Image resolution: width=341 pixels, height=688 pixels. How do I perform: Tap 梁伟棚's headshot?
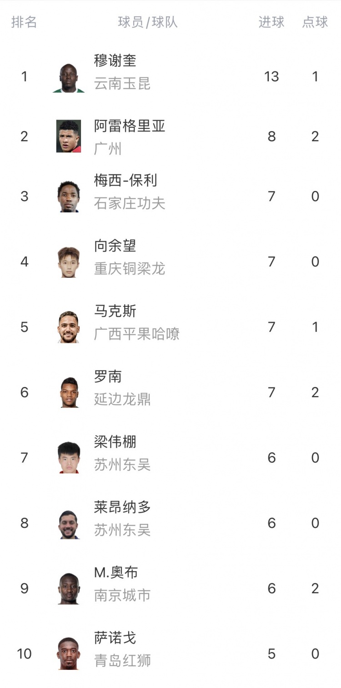pos(69,457)
